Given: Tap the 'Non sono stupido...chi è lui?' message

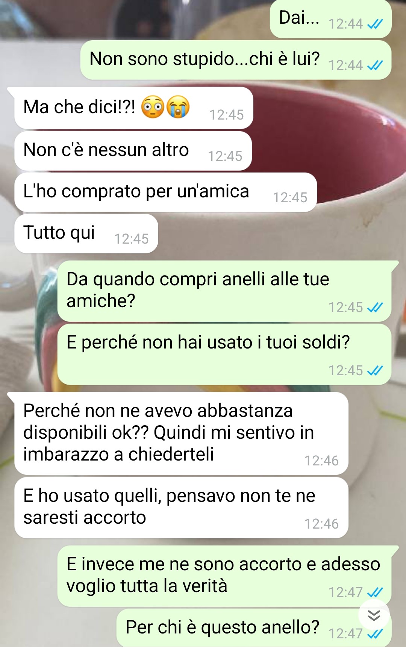Looking at the screenshot, I should pos(236,60).
